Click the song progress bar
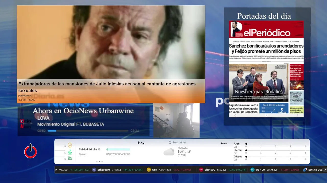Viewport: 327px width, 183px height. 88,131
